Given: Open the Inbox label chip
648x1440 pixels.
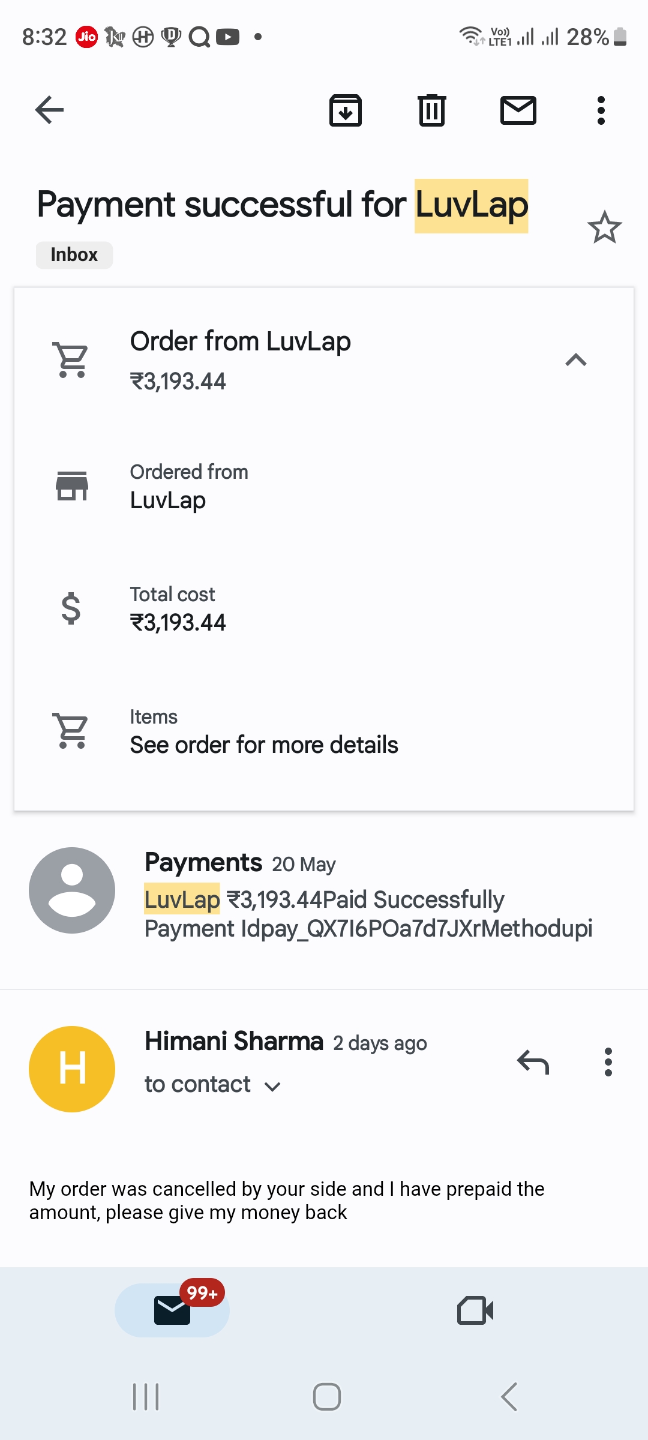Looking at the screenshot, I should click(74, 255).
